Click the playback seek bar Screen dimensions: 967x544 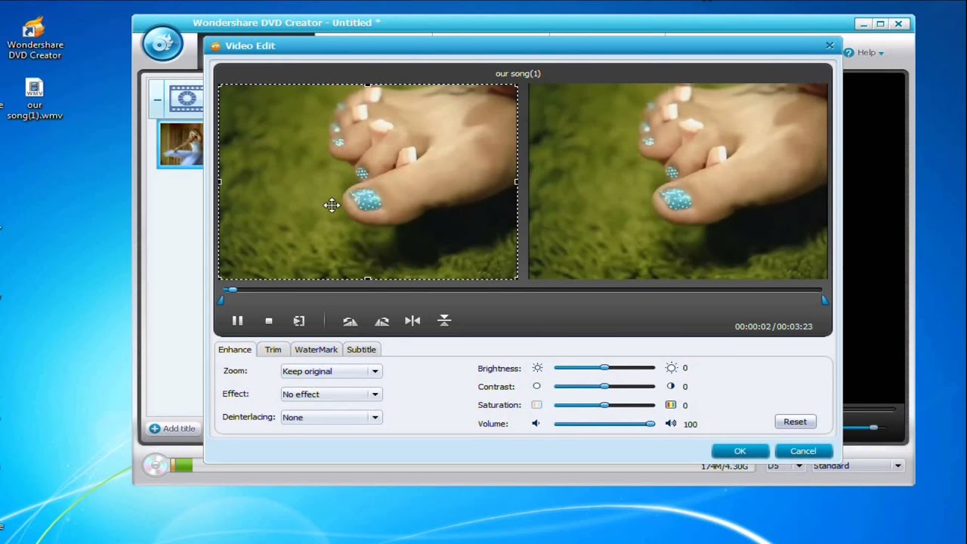(522, 290)
